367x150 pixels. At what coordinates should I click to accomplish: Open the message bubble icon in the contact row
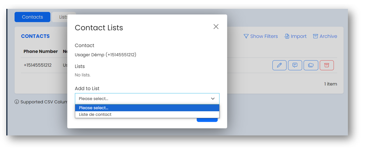click(295, 65)
